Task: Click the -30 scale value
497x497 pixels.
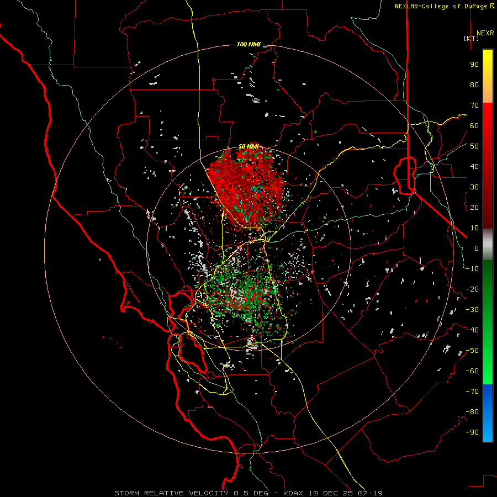Action: click(472, 310)
